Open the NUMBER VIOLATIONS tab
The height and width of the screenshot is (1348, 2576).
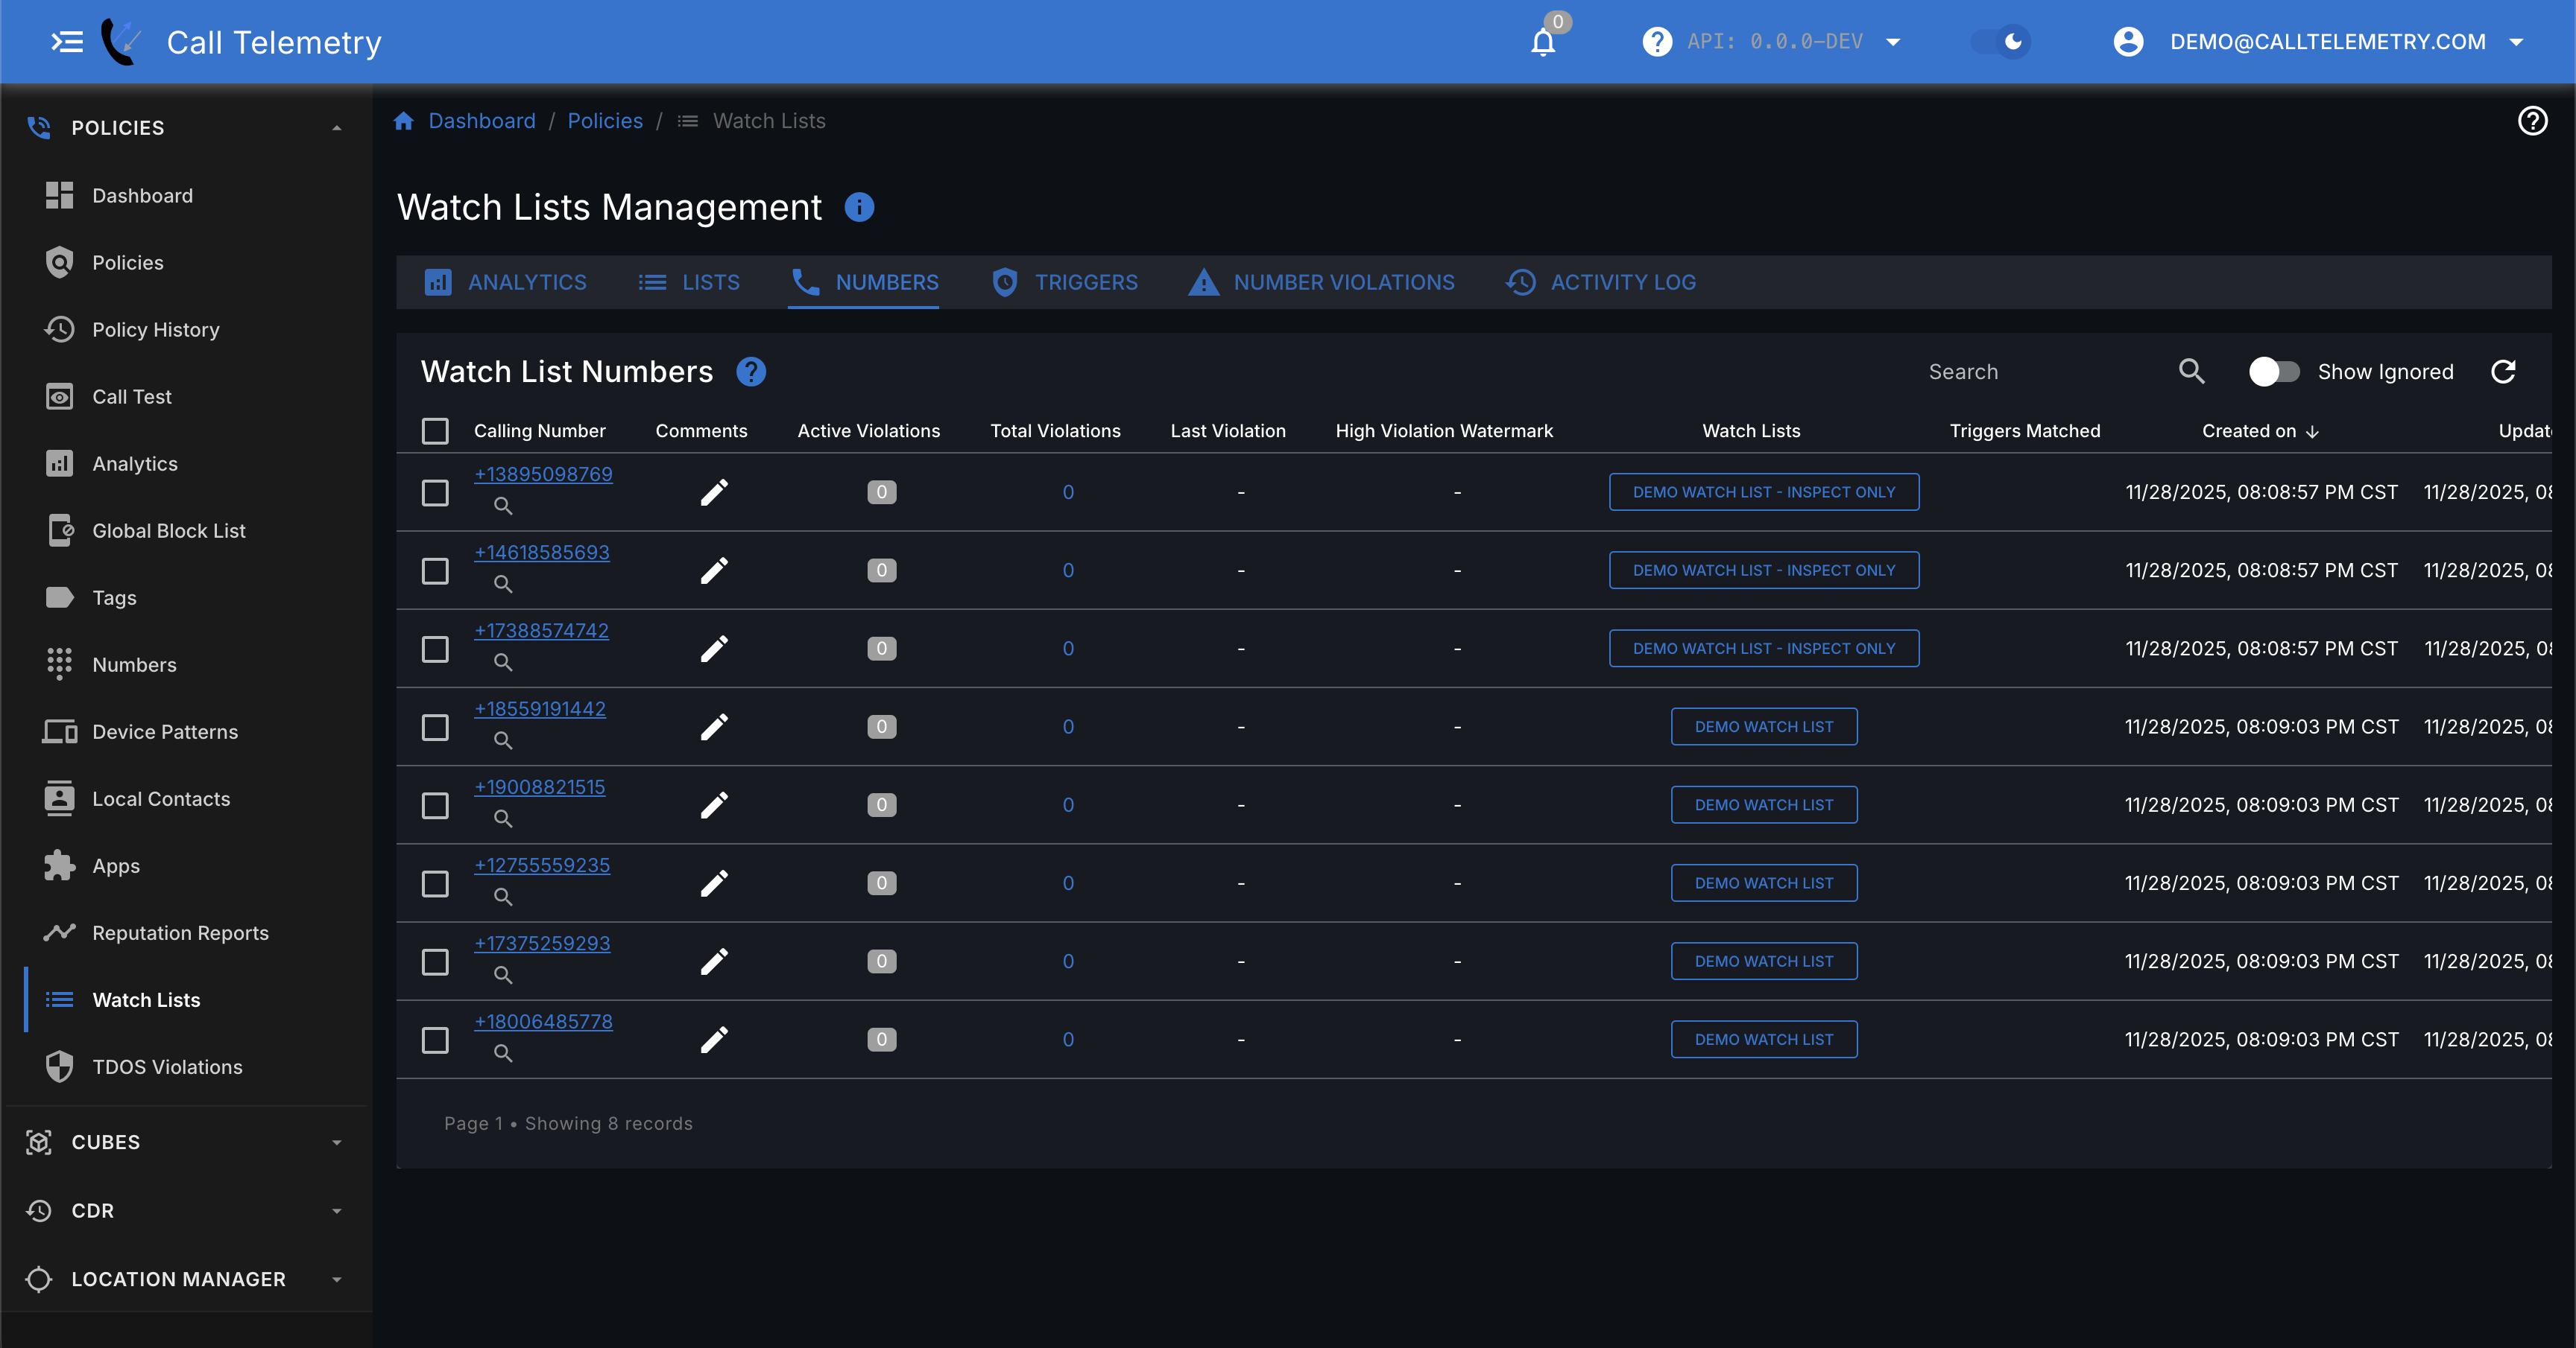pyautogui.click(x=1321, y=282)
